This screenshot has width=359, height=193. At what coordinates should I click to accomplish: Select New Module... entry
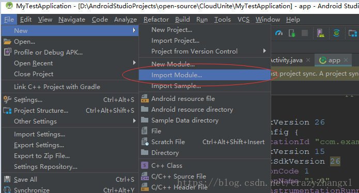(x=173, y=64)
